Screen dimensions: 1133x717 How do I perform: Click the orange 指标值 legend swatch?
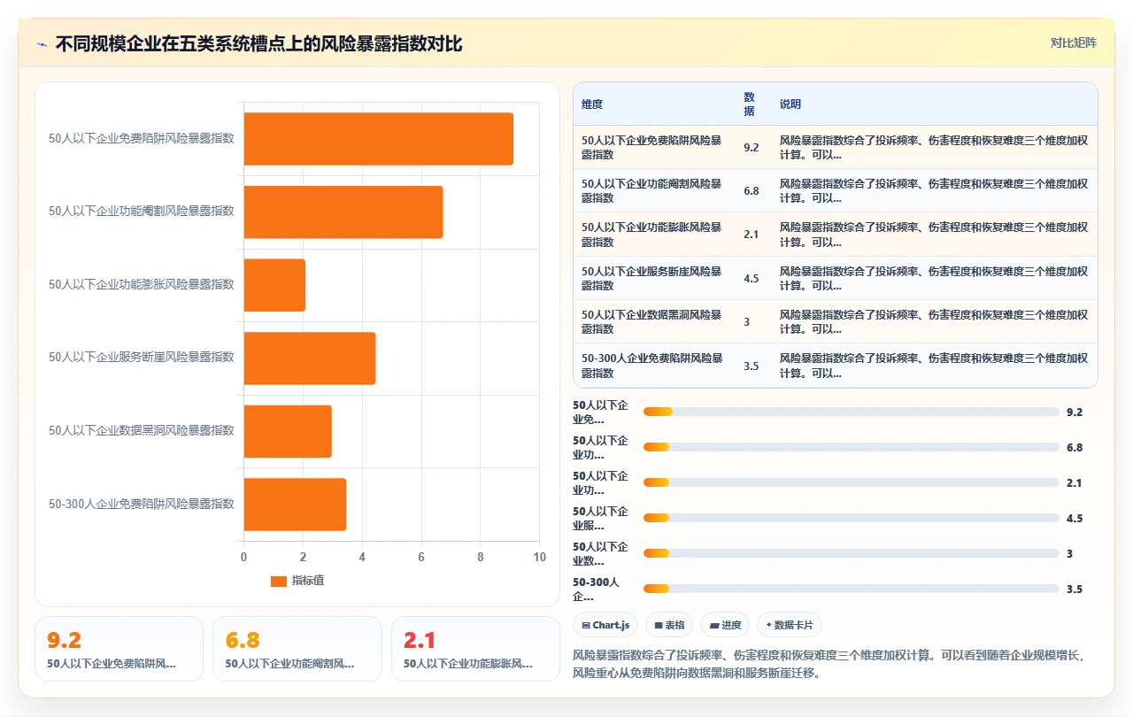click(279, 581)
